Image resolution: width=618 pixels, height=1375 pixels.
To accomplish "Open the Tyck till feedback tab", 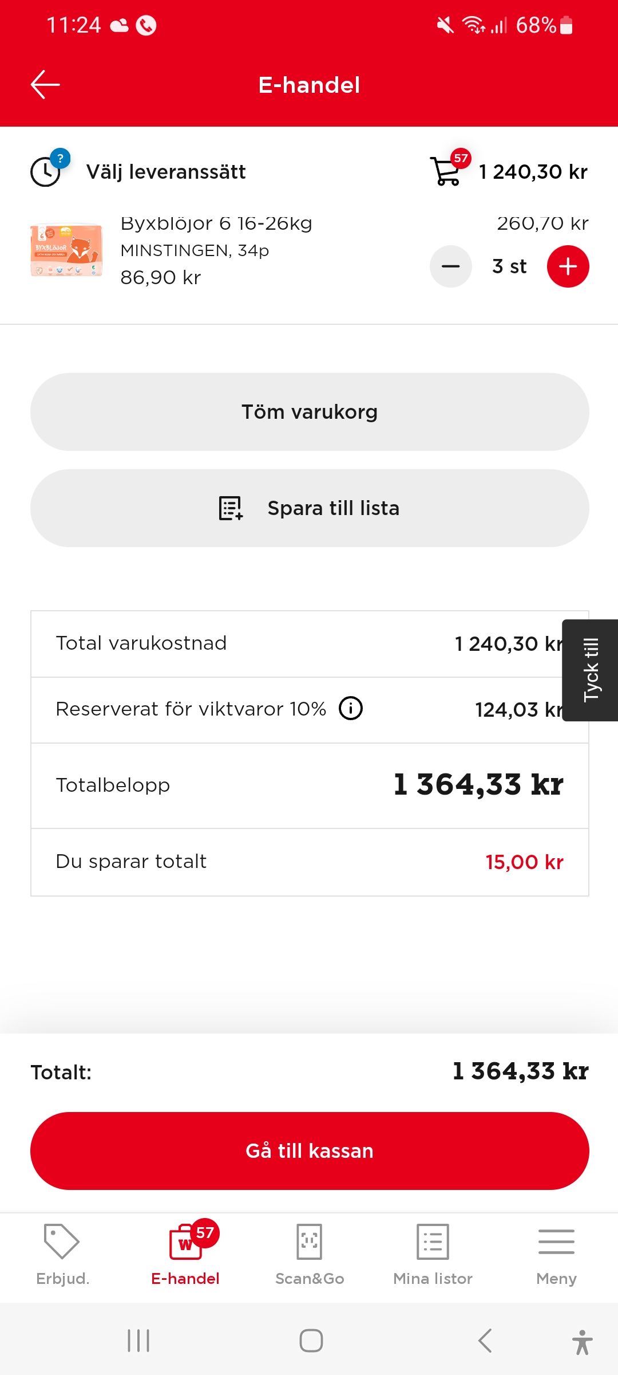I will pos(590,670).
